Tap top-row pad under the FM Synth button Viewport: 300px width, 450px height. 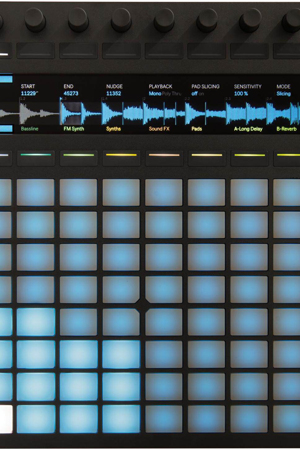(78, 192)
